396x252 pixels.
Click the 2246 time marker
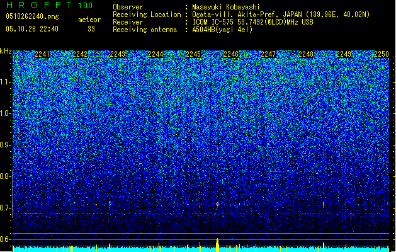click(231, 54)
